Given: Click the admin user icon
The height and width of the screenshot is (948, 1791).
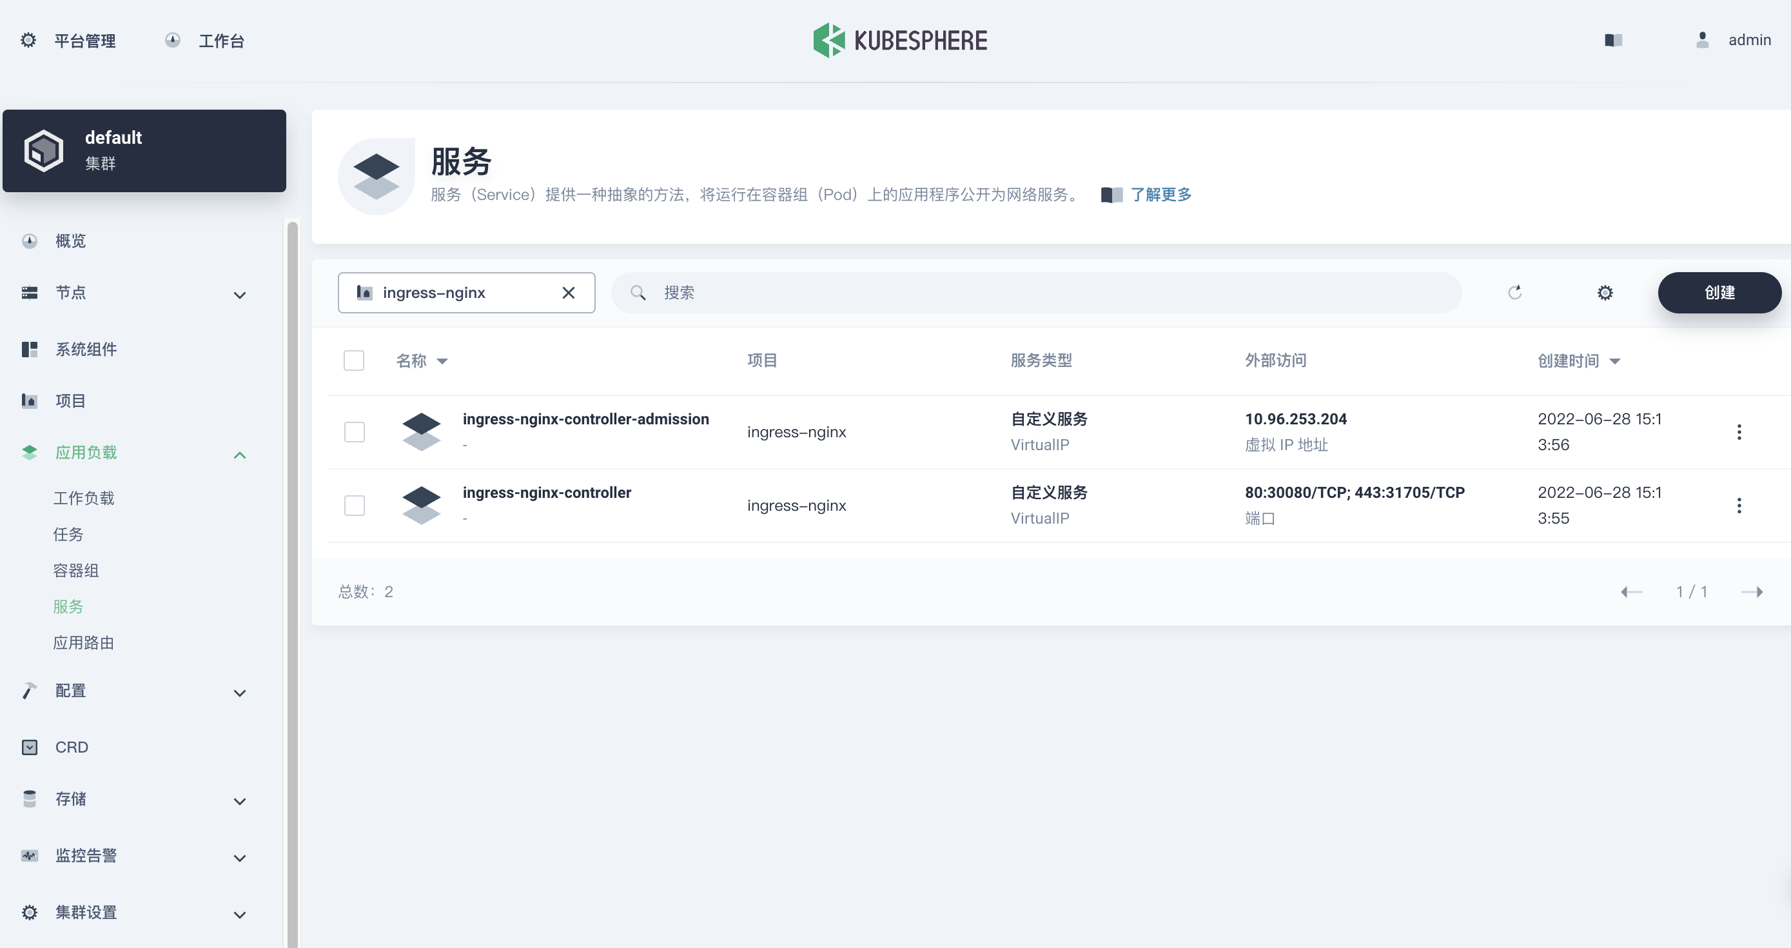Looking at the screenshot, I should (x=1702, y=41).
